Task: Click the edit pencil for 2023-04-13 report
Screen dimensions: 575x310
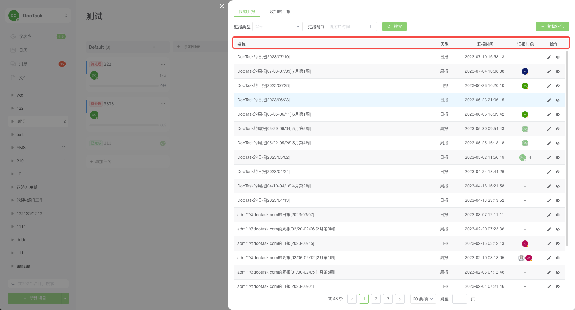Action: [x=549, y=201]
